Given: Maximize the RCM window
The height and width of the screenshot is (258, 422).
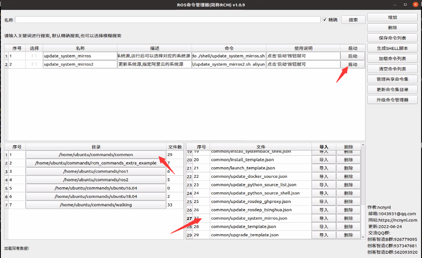Looking at the screenshot, I should click(405, 5).
